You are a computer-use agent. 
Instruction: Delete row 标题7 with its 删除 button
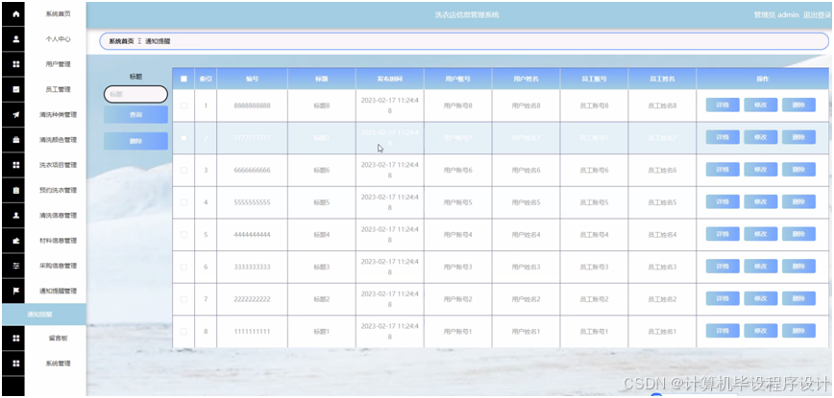click(x=798, y=137)
